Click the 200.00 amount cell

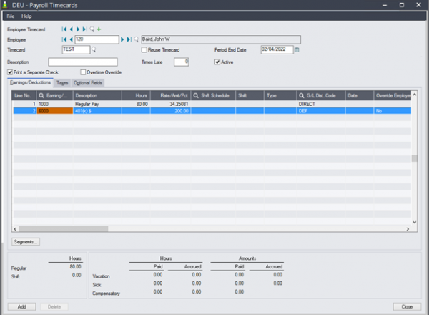[170, 111]
